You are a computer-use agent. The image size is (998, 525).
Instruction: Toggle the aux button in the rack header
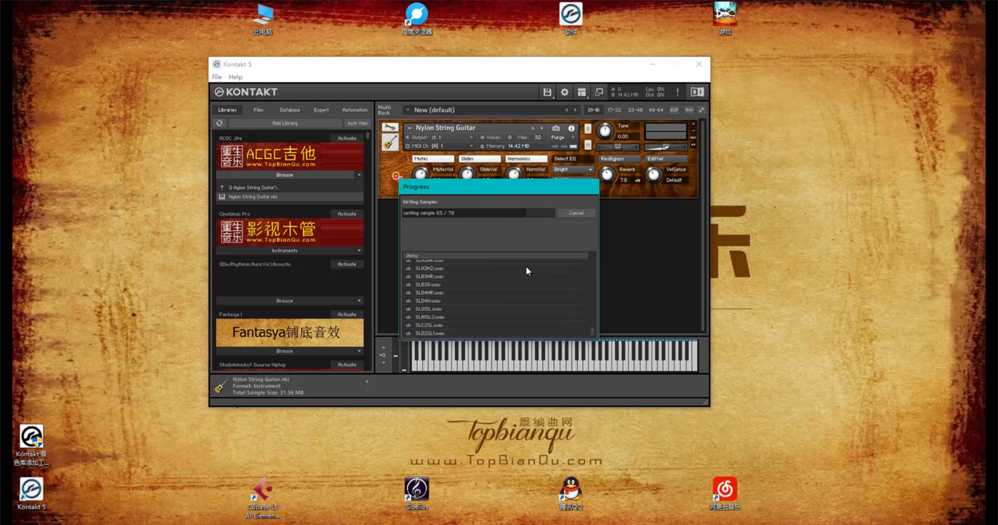coord(689,110)
